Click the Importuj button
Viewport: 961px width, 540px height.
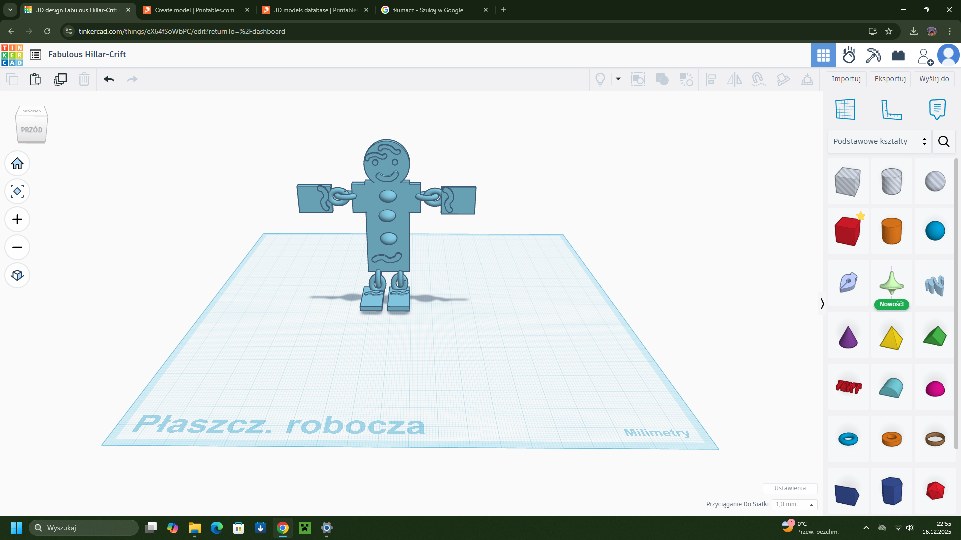pyautogui.click(x=846, y=79)
